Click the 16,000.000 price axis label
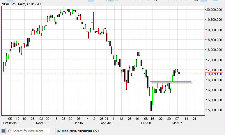This screenshot has width=225, height=135. point(214,90)
